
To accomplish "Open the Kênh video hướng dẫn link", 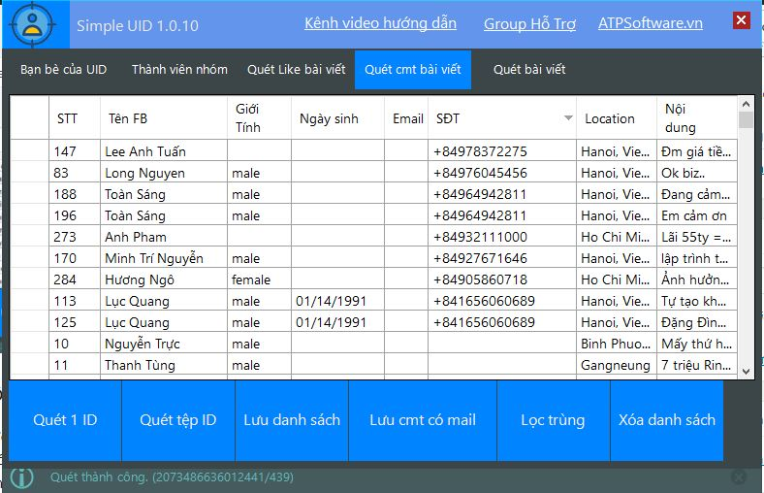I will pos(380,23).
